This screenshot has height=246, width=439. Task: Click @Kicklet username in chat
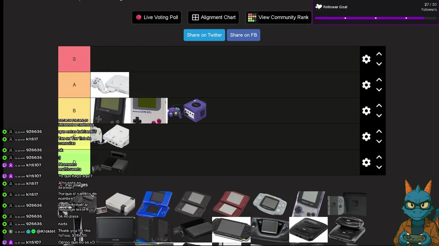pyautogui.click(x=46, y=232)
